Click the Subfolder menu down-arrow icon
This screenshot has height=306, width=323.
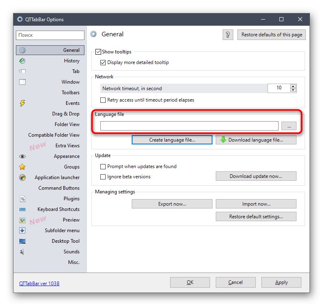pos(22,231)
